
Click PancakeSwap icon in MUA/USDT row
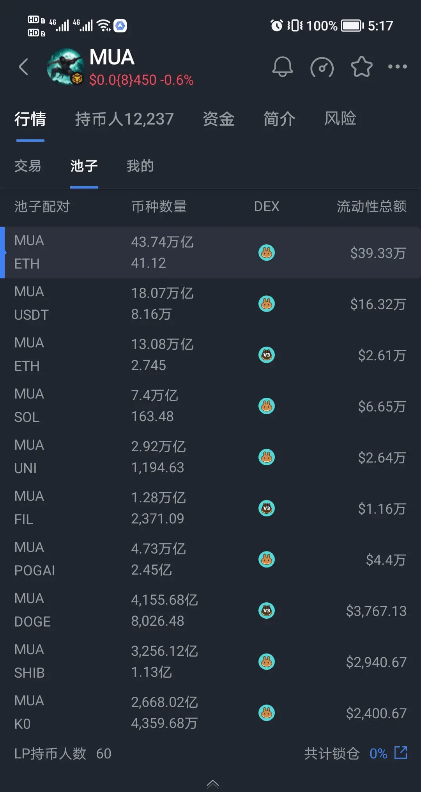(267, 304)
